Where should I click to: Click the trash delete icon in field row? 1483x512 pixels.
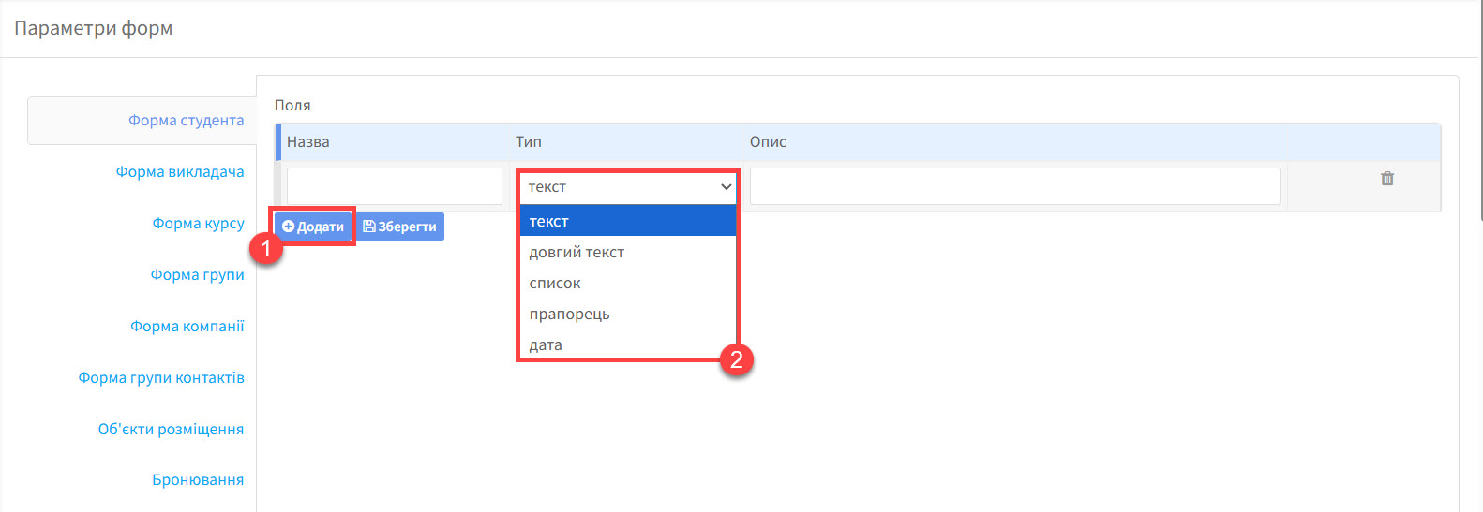[x=1387, y=179]
